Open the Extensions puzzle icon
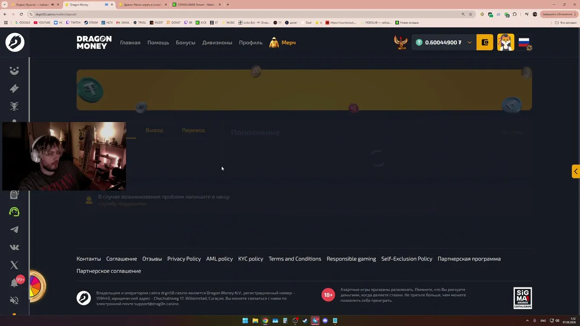This screenshot has height=326, width=580. pyautogui.click(x=516, y=14)
